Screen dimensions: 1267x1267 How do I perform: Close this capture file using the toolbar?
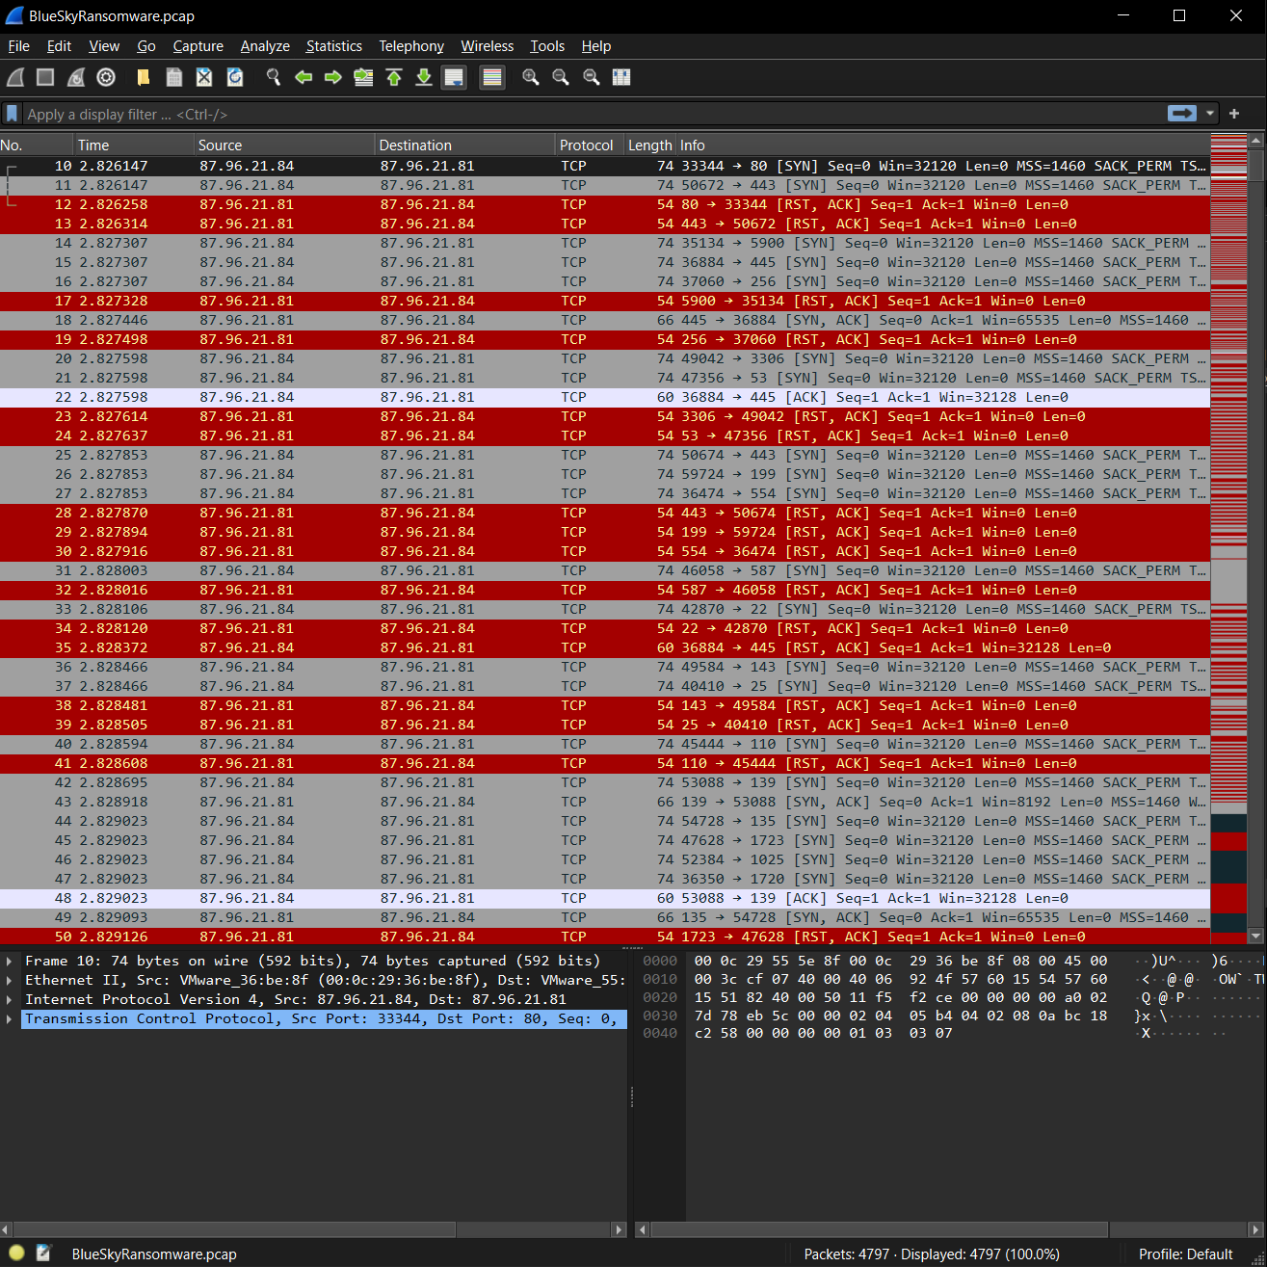204,77
